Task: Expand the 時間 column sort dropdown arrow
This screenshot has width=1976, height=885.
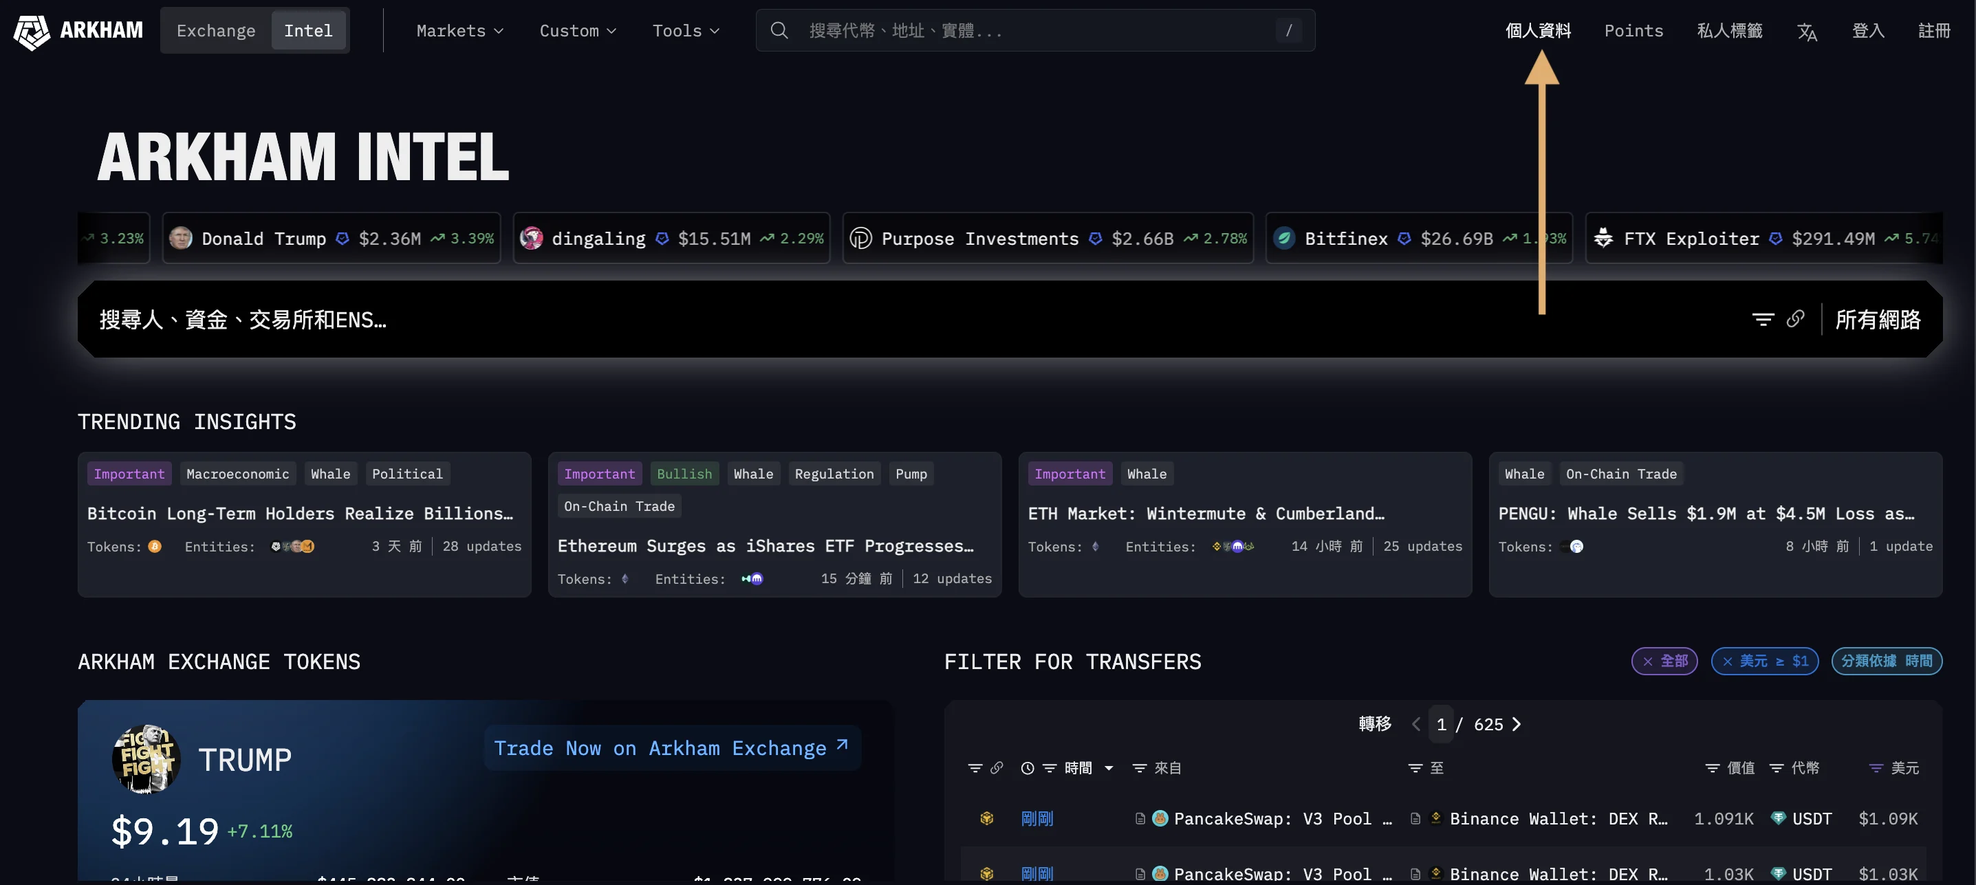Action: tap(1109, 767)
